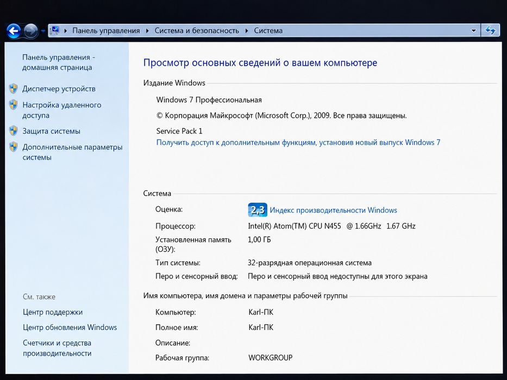Open Защита системы

click(51, 131)
